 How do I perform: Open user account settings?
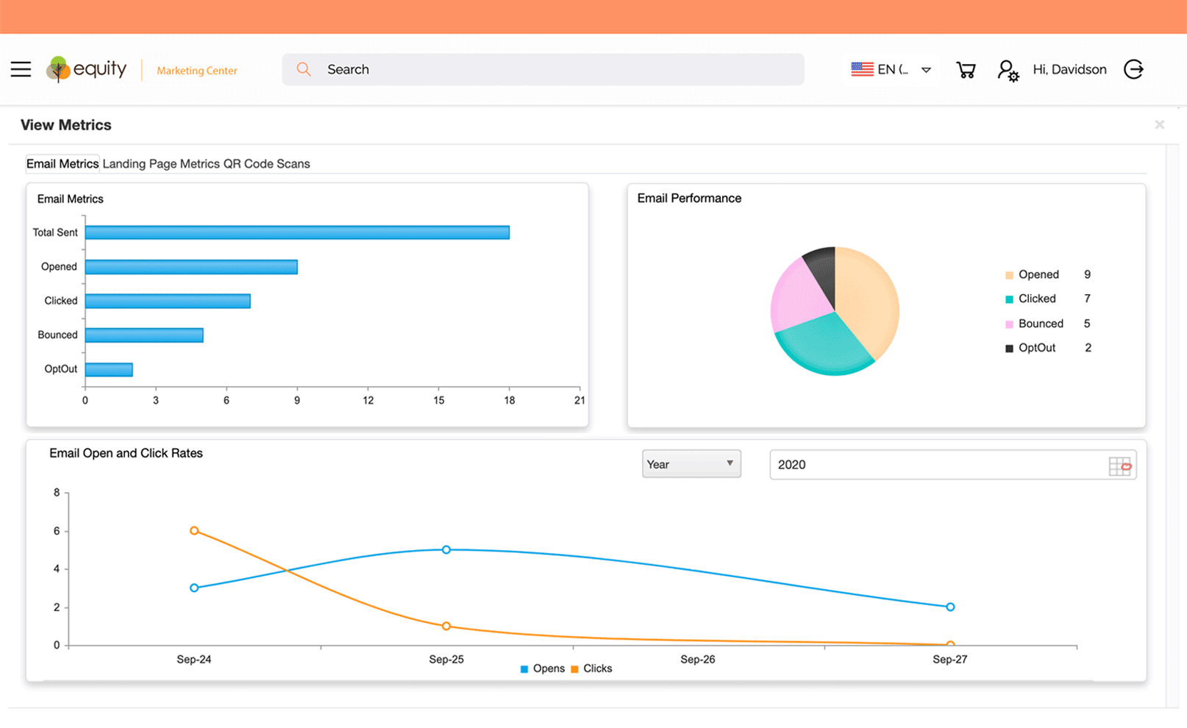point(1008,70)
